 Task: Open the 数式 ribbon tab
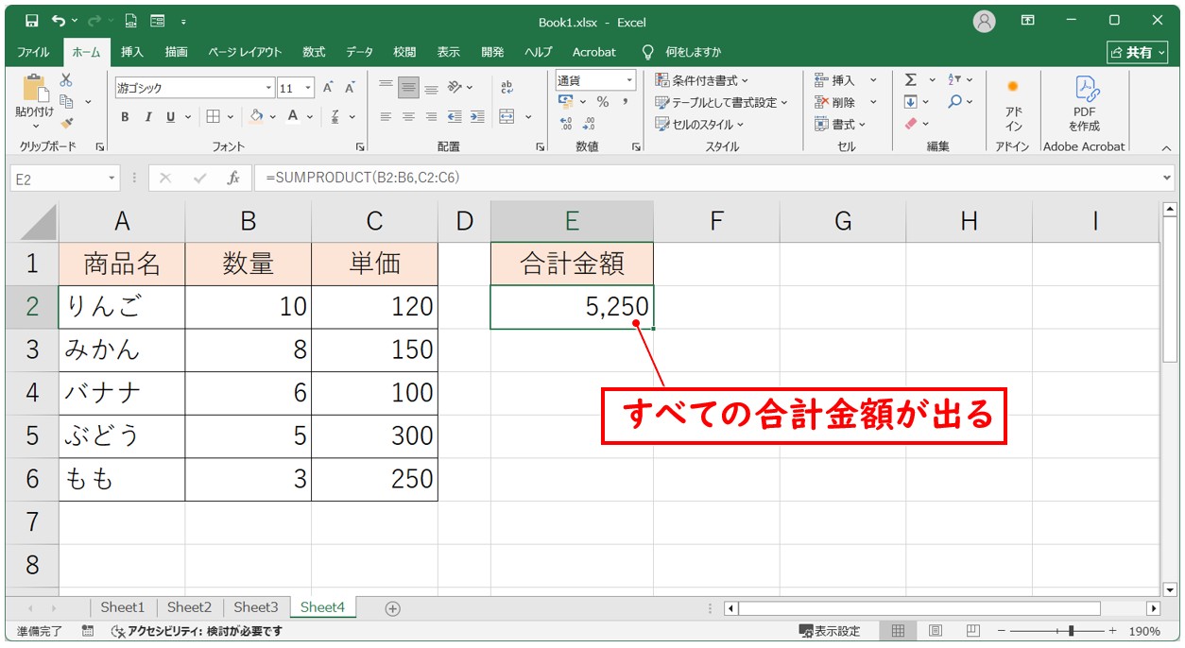(314, 52)
